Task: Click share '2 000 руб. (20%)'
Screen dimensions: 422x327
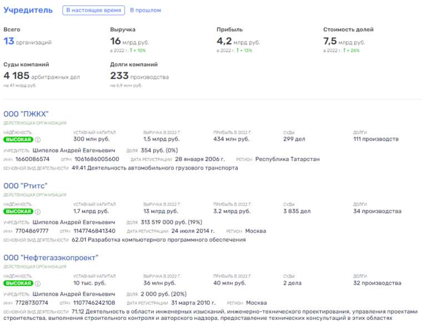Action: [163, 294]
